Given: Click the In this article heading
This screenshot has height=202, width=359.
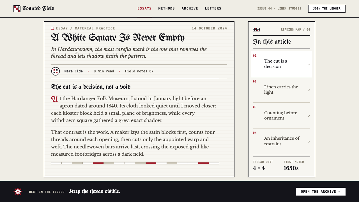Looking at the screenshot, I should tap(272, 42).
